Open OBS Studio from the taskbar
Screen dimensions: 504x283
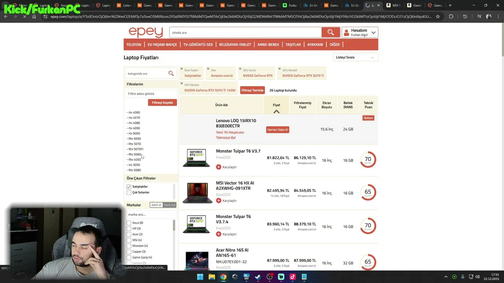(269, 277)
